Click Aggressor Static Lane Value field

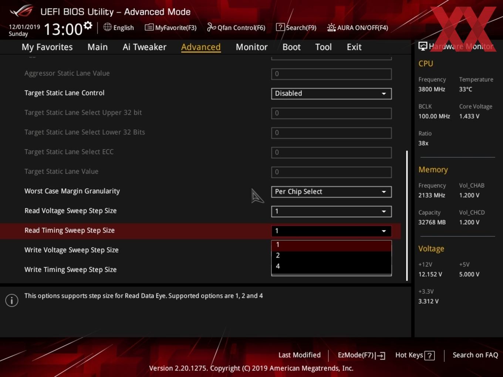point(331,74)
